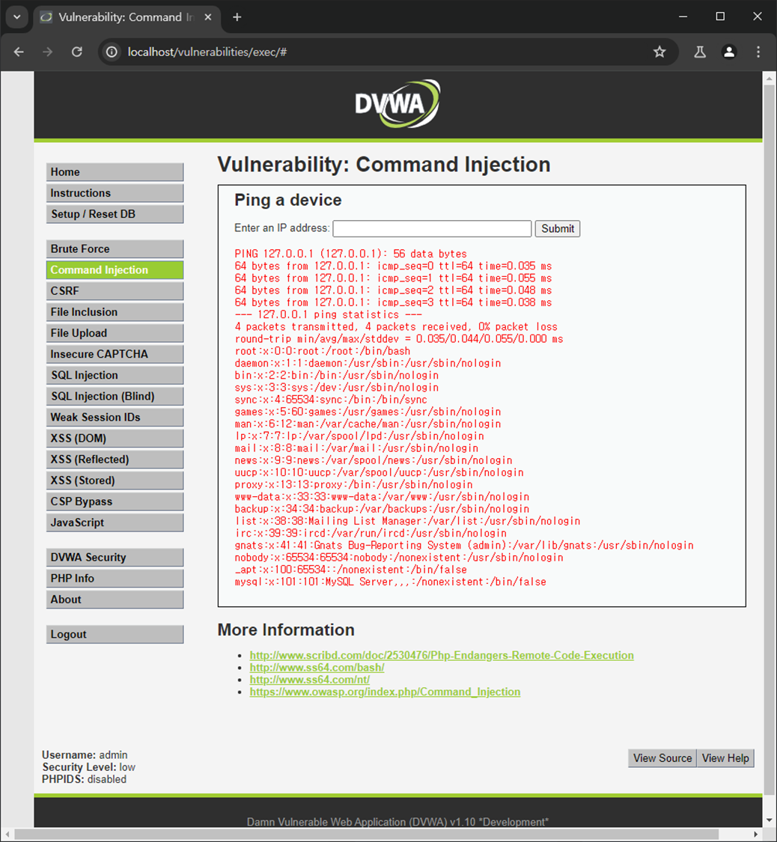This screenshot has height=842, width=777.
Task: Open DVWA Security settings
Action: click(115, 558)
